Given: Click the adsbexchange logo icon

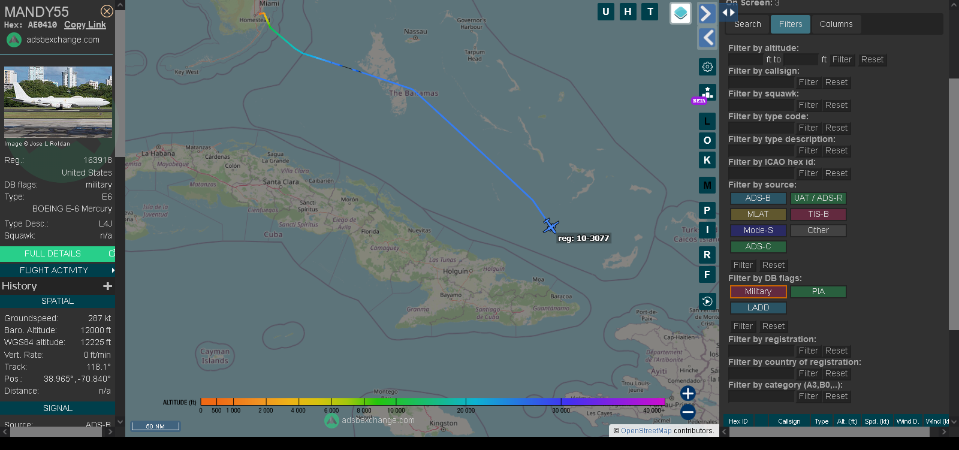Looking at the screenshot, I should point(14,40).
